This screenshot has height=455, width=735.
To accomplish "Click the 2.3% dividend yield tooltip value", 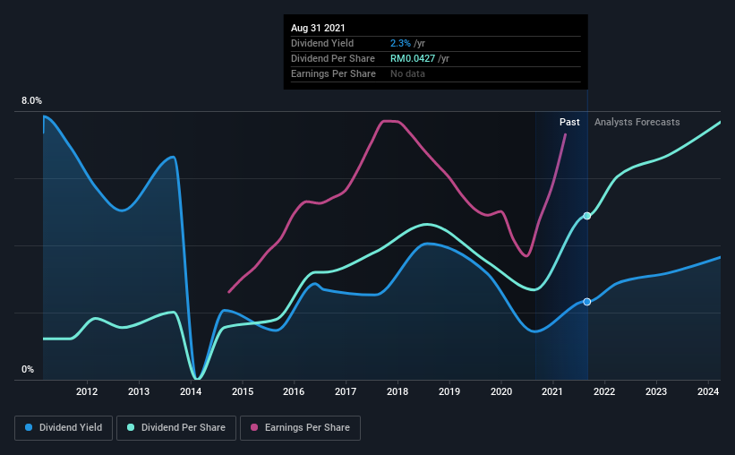I will point(400,43).
